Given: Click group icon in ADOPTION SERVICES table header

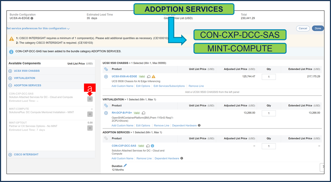Looking at the screenshot, I should pyautogui.click(x=106, y=138).
